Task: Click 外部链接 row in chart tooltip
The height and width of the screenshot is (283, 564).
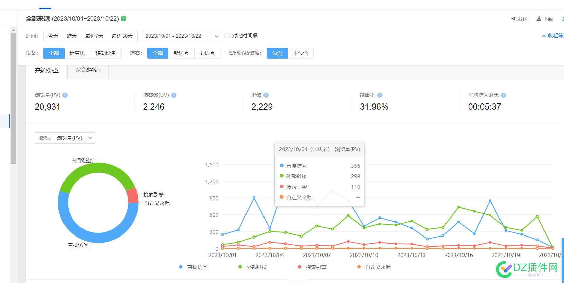Action: click(320, 176)
